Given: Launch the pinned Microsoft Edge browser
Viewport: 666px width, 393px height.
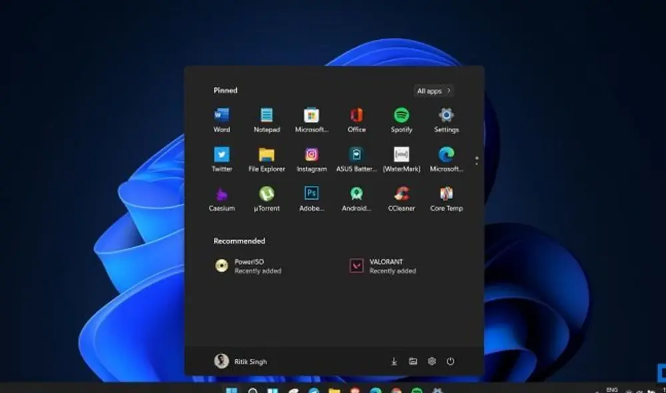Looking at the screenshot, I should tap(446, 158).
